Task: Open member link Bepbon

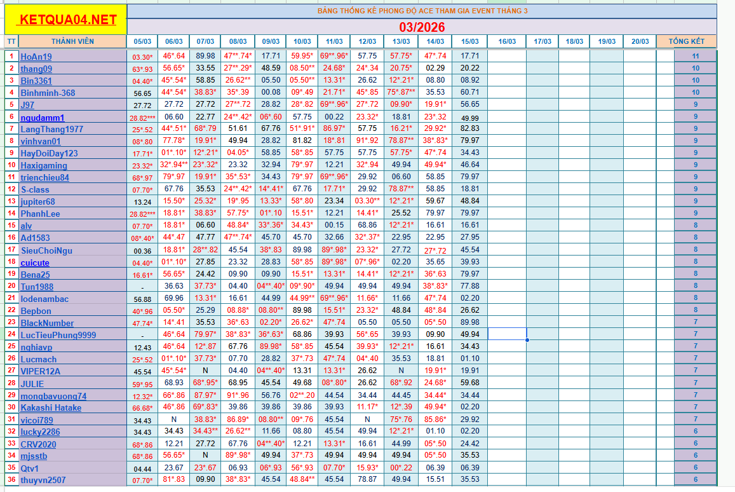Action: [36, 311]
